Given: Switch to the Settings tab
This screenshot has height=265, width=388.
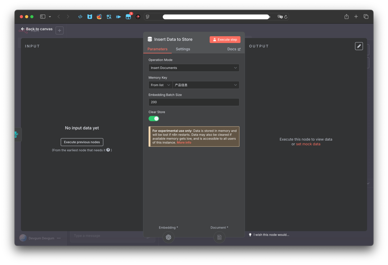Looking at the screenshot, I should (x=183, y=49).
